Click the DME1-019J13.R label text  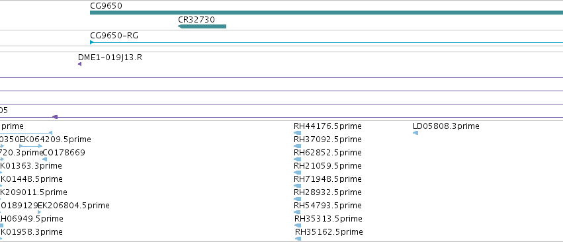click(x=110, y=58)
